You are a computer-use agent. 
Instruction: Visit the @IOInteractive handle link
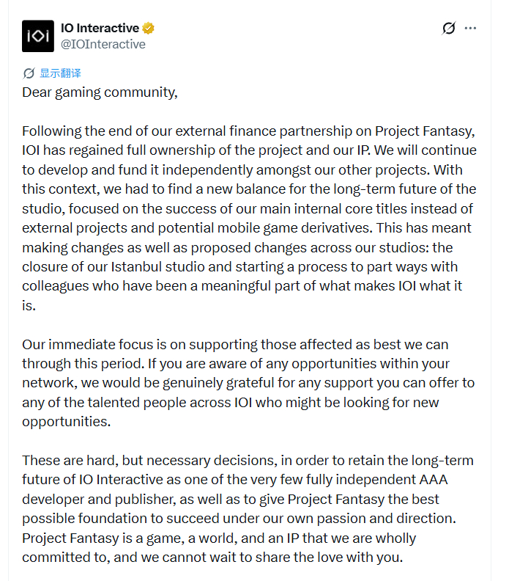(x=103, y=44)
